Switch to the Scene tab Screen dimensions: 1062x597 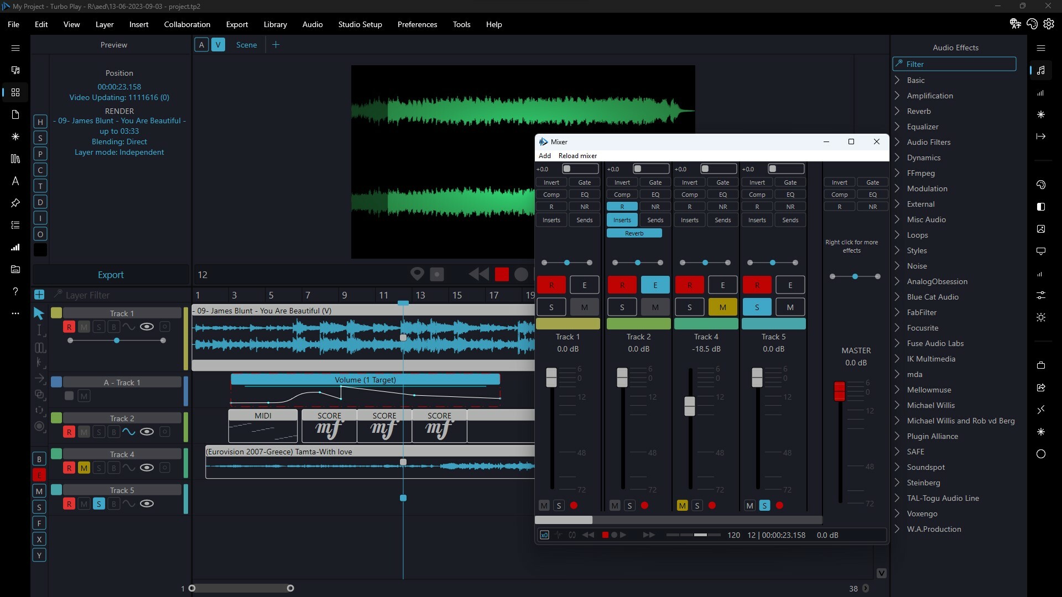[247, 45]
